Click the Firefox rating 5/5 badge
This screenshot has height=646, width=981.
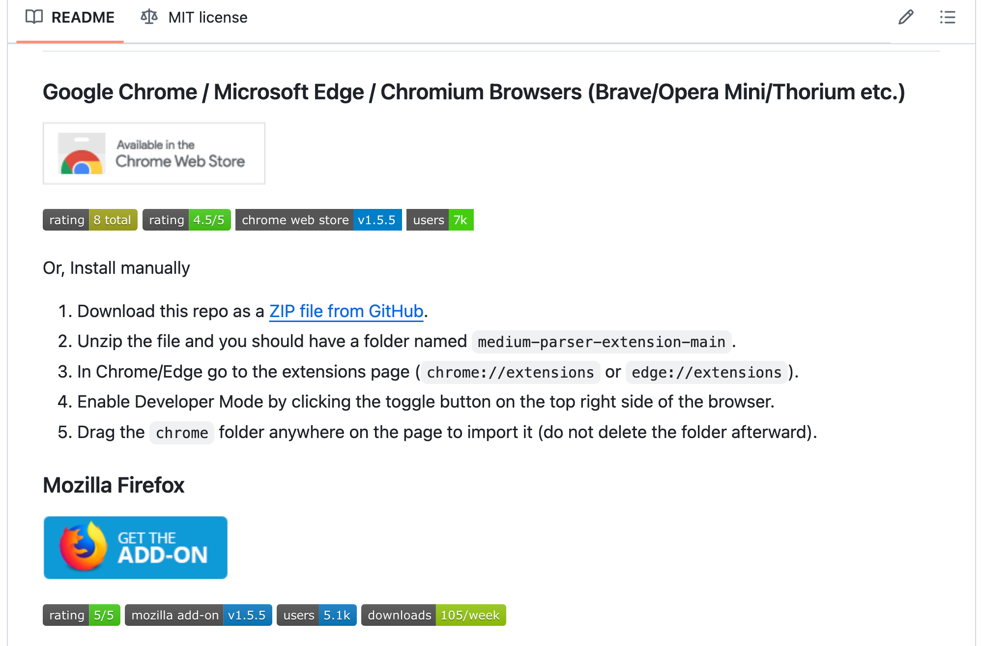[82, 615]
